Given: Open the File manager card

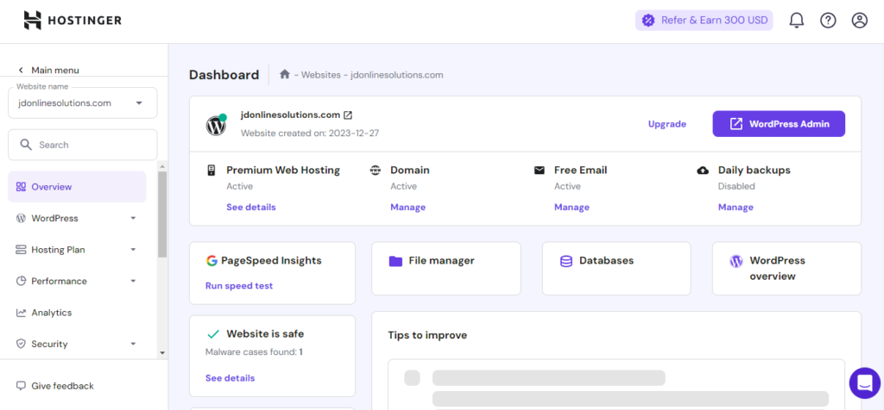Looking at the screenshot, I should pos(446,268).
